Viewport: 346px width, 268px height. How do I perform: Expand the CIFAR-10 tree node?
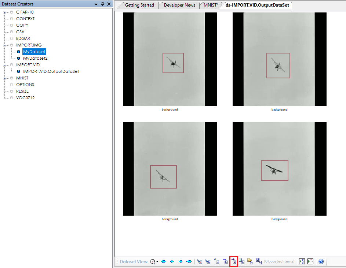pyautogui.click(x=4, y=12)
